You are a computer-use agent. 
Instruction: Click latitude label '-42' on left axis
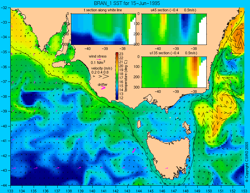(x=4, y=156)
